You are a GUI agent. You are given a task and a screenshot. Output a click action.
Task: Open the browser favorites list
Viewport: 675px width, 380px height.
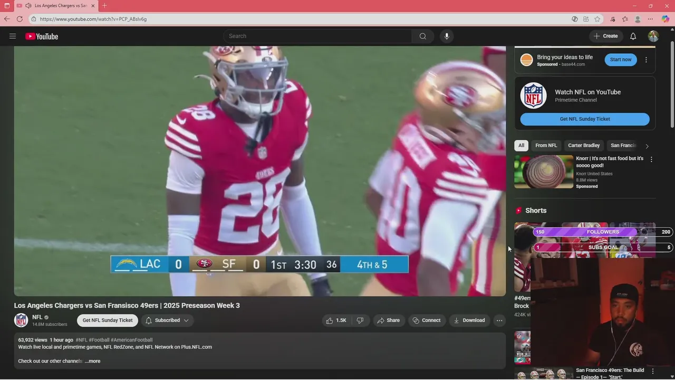(x=625, y=19)
